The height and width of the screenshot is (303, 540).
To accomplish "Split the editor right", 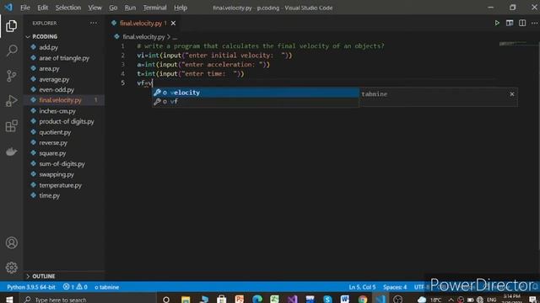I will pos(522,23).
